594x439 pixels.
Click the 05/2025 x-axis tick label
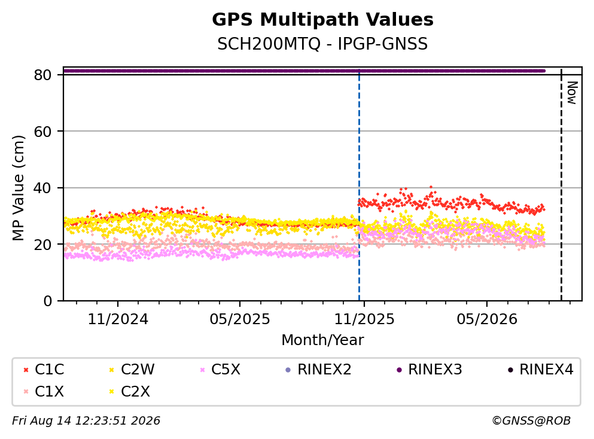pyautogui.click(x=240, y=319)
